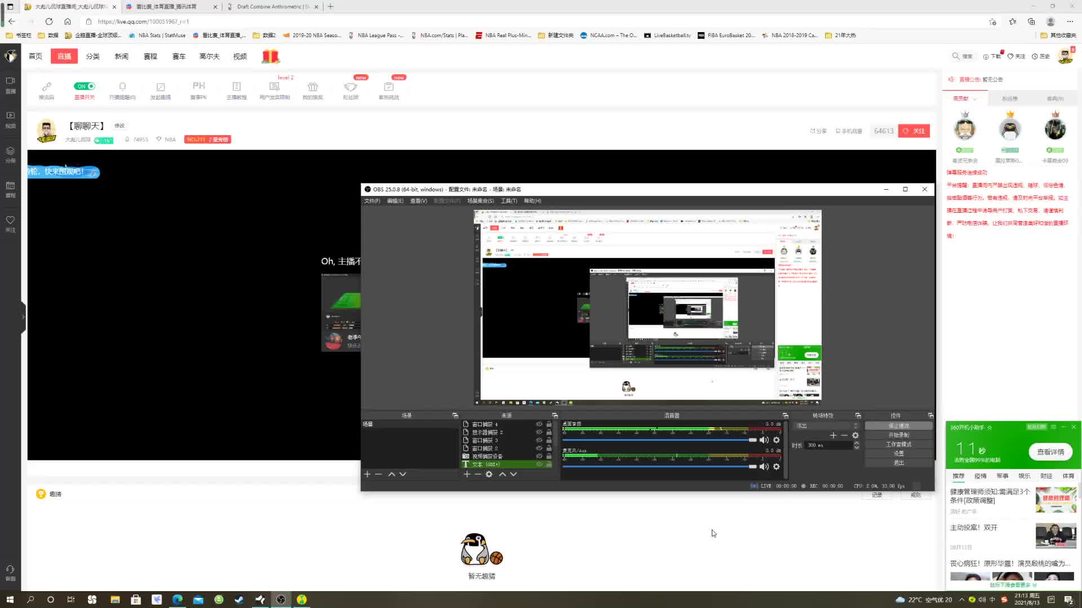Open Steam from Windows taskbar

(x=239, y=600)
